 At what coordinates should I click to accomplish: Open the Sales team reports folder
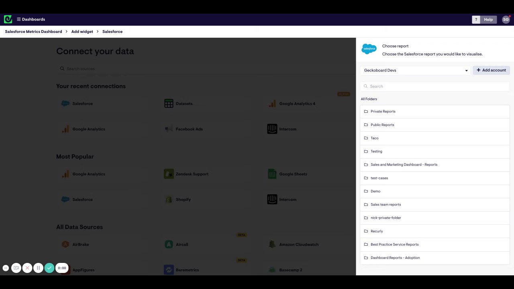tap(435, 204)
